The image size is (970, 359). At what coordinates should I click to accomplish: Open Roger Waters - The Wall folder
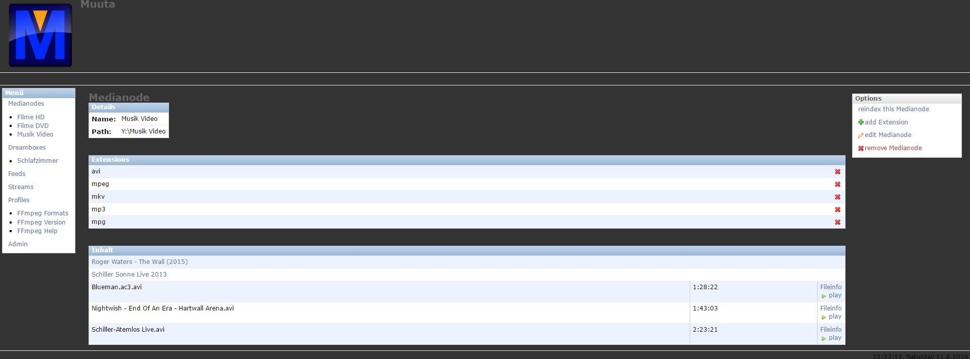click(x=140, y=262)
